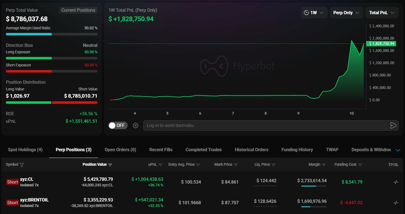Click the xyz:BRENTOIL symbol name

coord(34,200)
